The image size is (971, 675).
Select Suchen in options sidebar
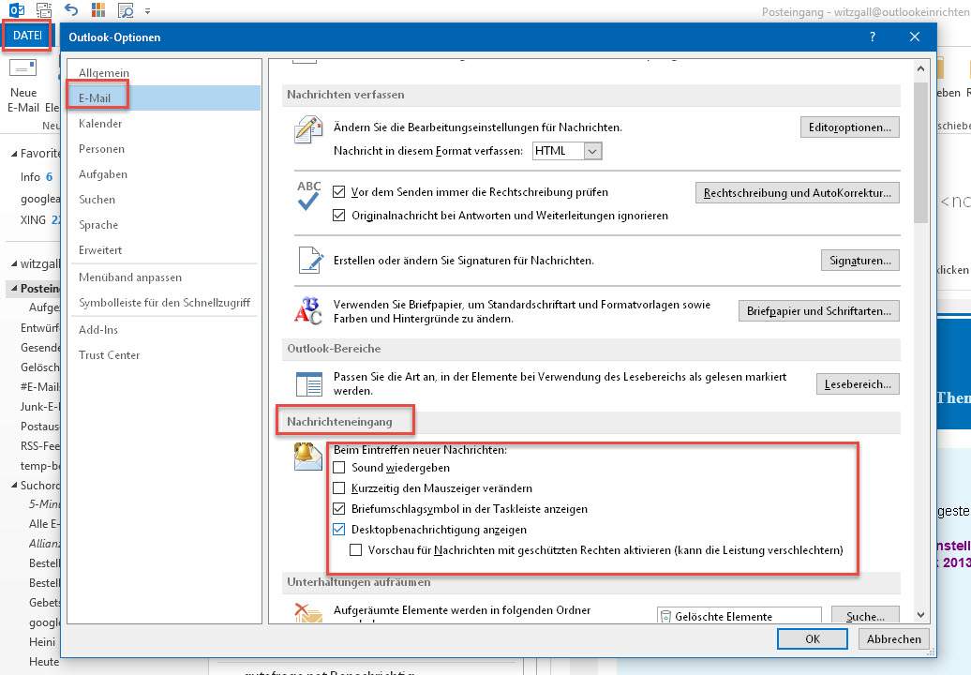[163, 200]
